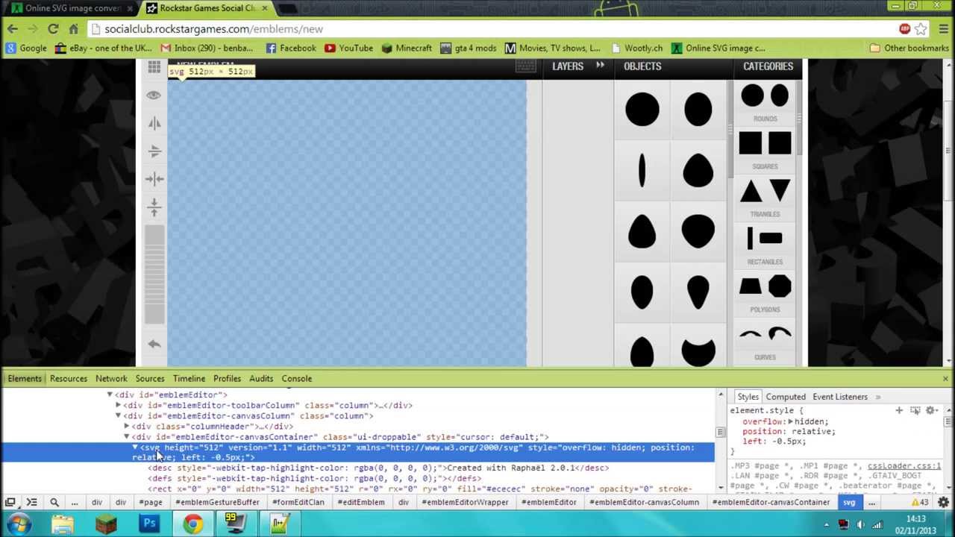
Task: Open Photoshop from the Windows taskbar
Action: (x=149, y=524)
